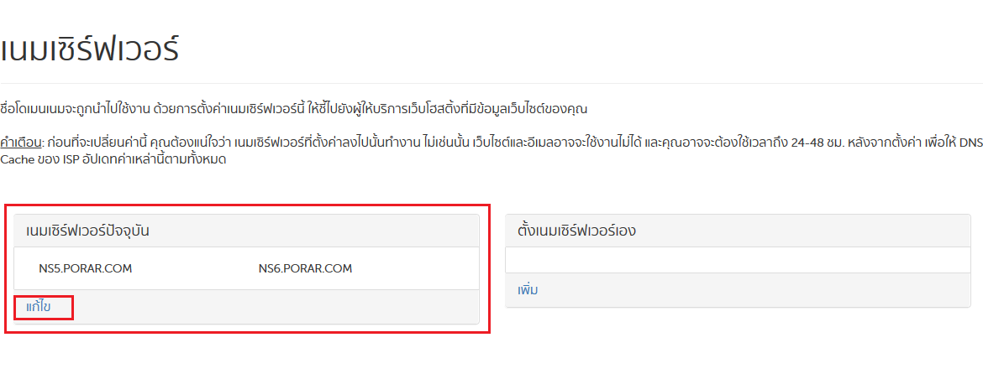Click the empty row in custom nameserver panel
This screenshot has width=983, height=379.
coord(744,261)
